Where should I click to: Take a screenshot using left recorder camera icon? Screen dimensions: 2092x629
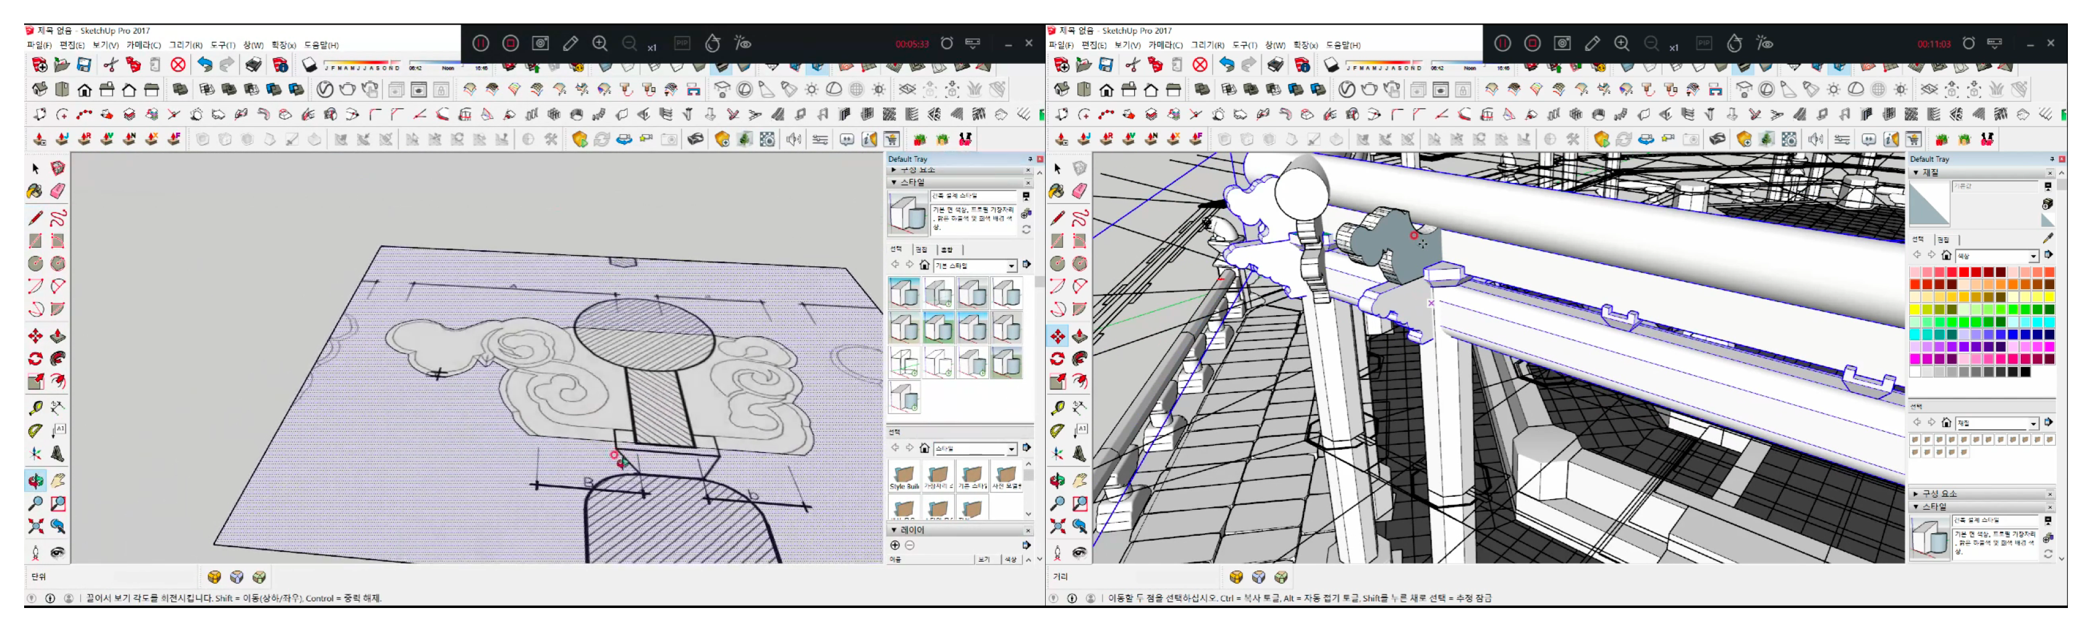point(541,43)
